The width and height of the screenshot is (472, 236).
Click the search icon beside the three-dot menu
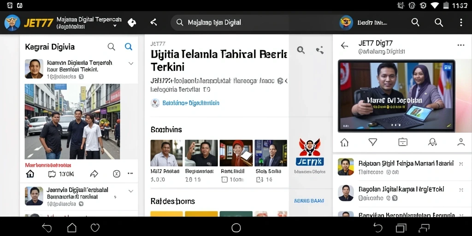point(439,22)
